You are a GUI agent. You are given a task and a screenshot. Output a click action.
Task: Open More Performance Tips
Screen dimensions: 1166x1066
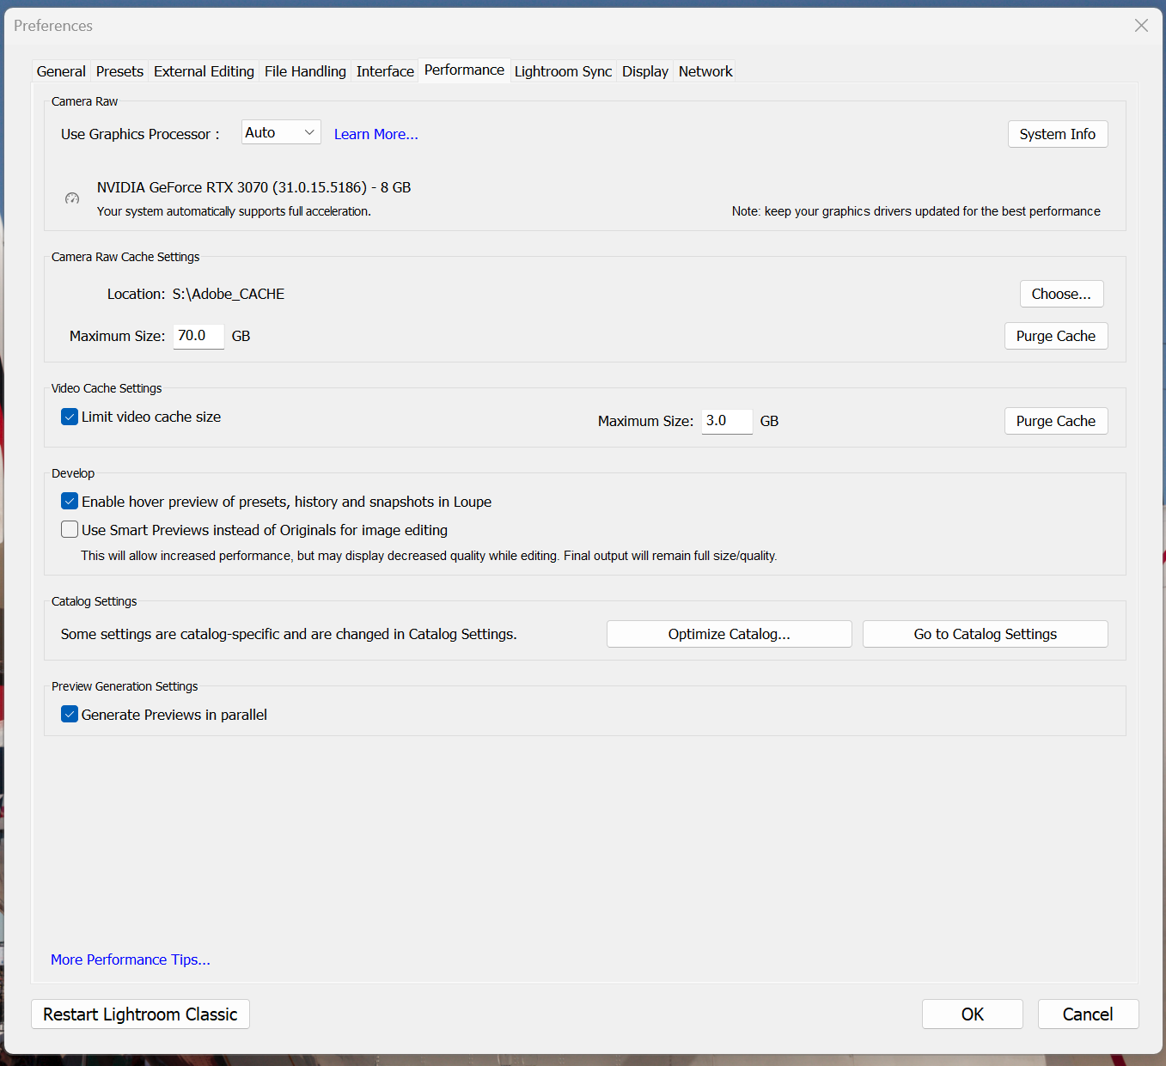pos(130,959)
